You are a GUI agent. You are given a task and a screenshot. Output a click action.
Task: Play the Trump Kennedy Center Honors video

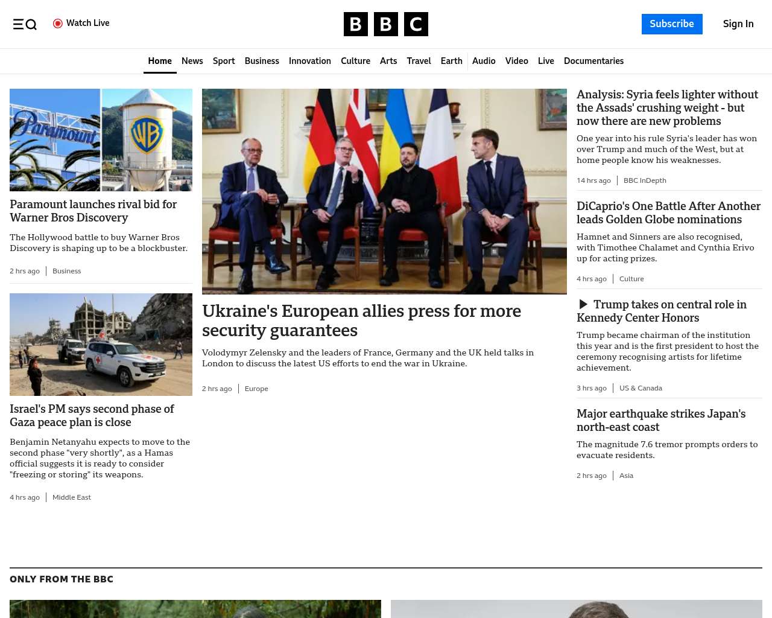pyautogui.click(x=583, y=305)
